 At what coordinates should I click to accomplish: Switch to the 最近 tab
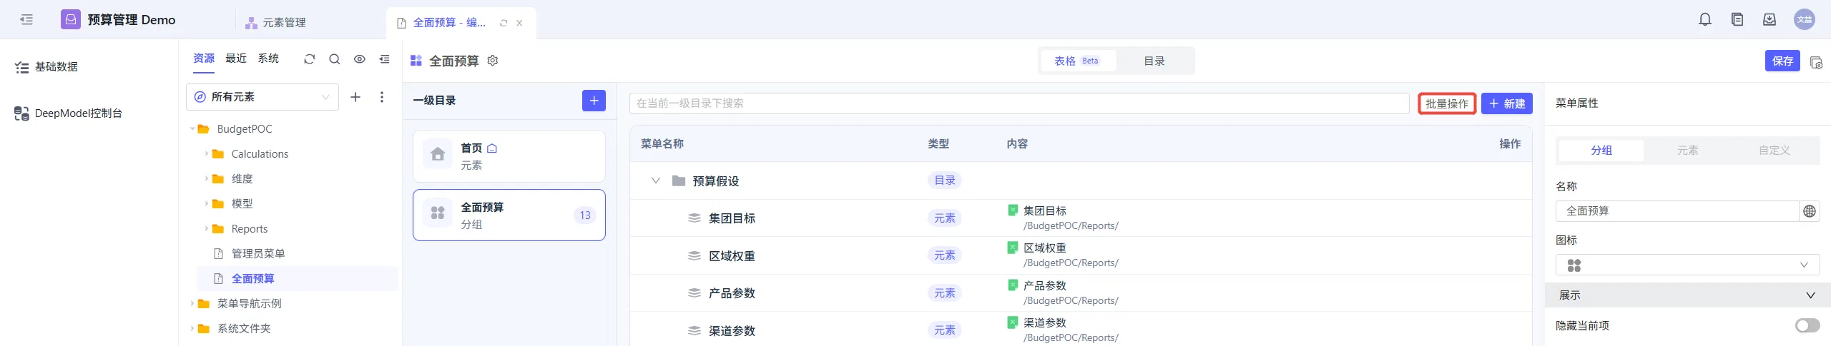click(x=236, y=58)
